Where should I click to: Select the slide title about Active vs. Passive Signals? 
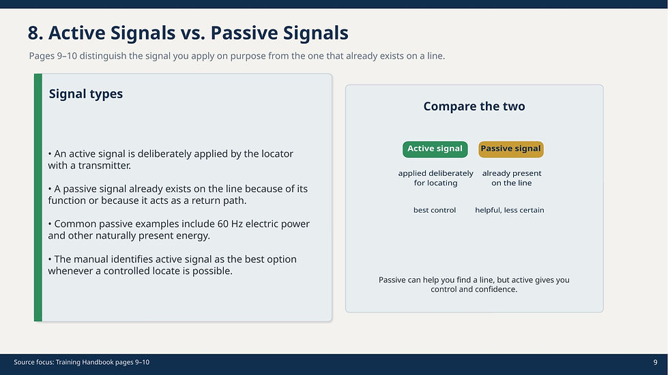pos(188,33)
